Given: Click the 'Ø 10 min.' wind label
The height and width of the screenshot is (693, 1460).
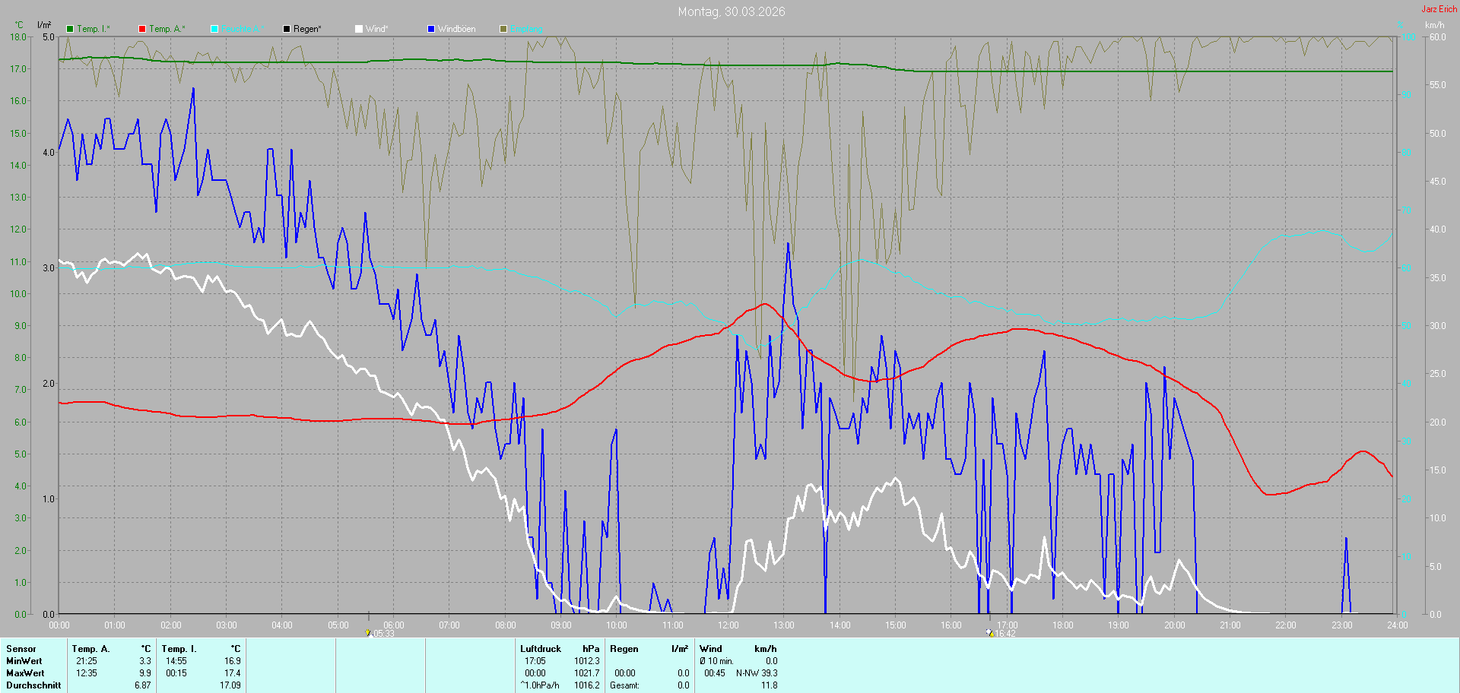Looking at the screenshot, I should (x=716, y=661).
